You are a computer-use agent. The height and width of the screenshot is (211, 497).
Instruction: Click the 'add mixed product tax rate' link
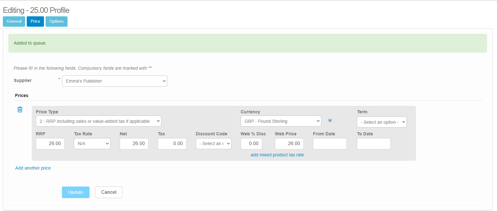(277, 155)
